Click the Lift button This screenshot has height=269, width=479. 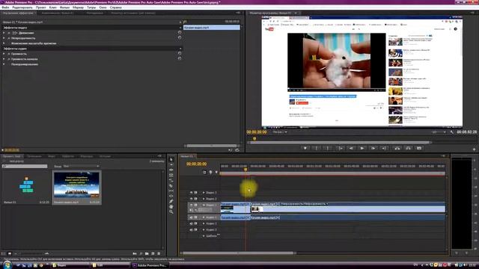point(397,148)
